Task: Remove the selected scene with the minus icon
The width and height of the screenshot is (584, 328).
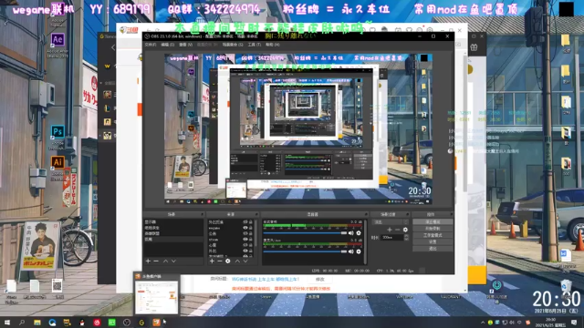Action: click(156, 261)
